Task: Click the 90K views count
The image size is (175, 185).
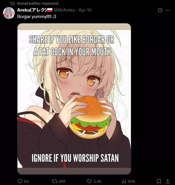Action: point(131,181)
